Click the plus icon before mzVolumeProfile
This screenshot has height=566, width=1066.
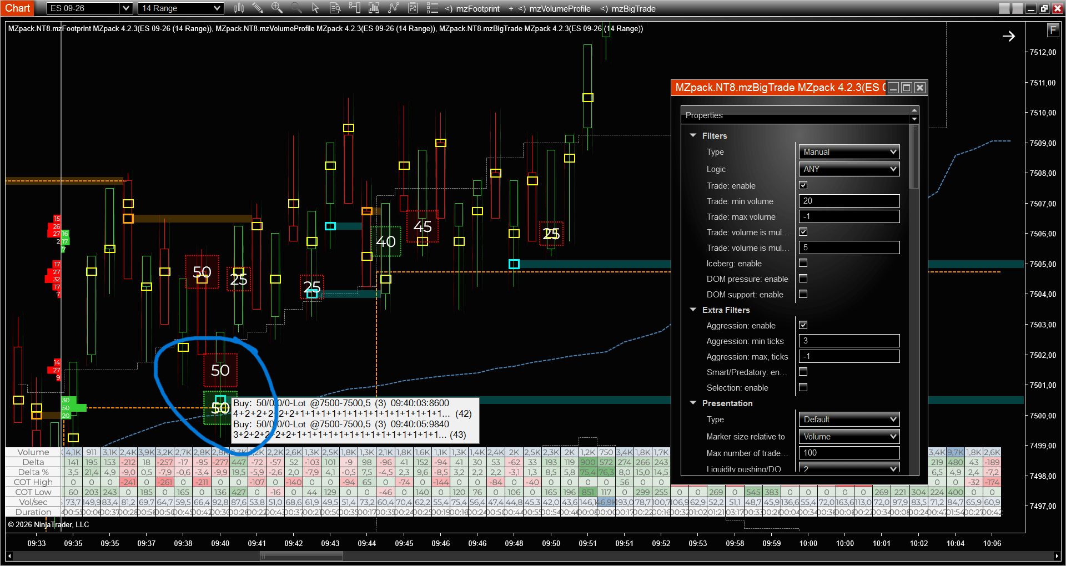coord(511,8)
